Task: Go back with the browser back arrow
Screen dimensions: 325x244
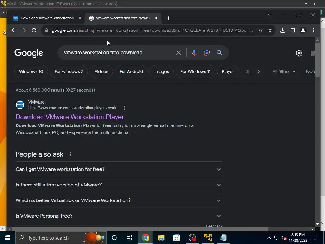Action: 14,30
